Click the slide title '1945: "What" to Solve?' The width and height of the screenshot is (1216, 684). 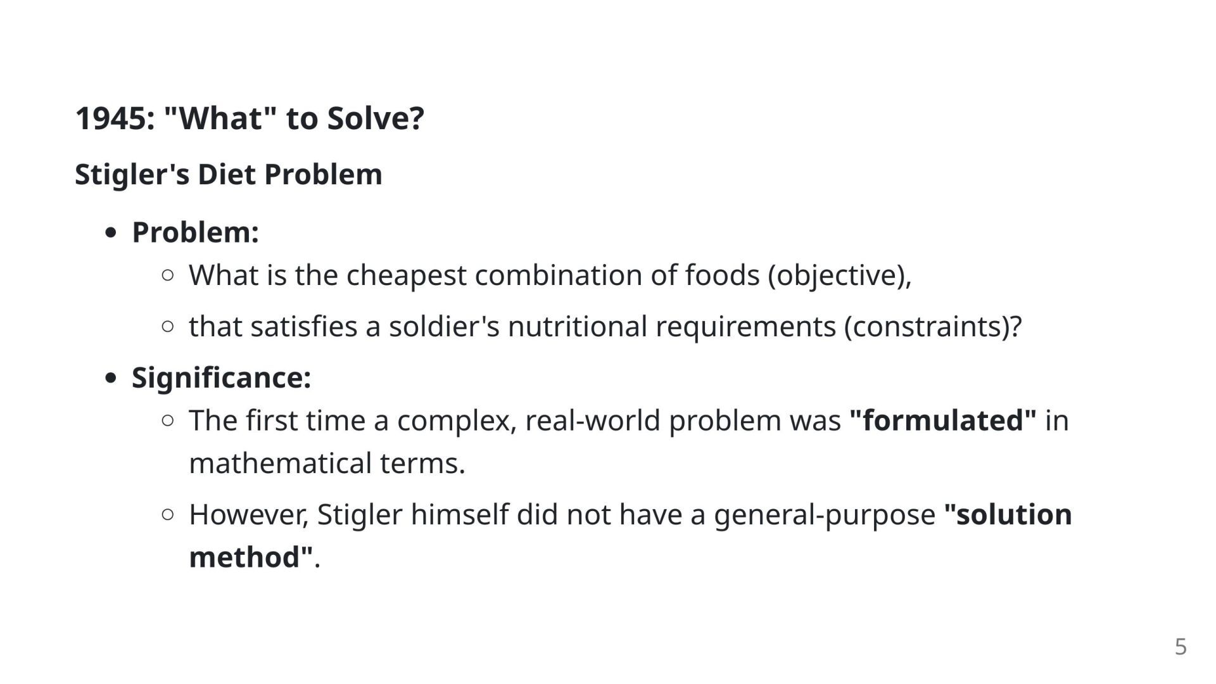point(250,118)
